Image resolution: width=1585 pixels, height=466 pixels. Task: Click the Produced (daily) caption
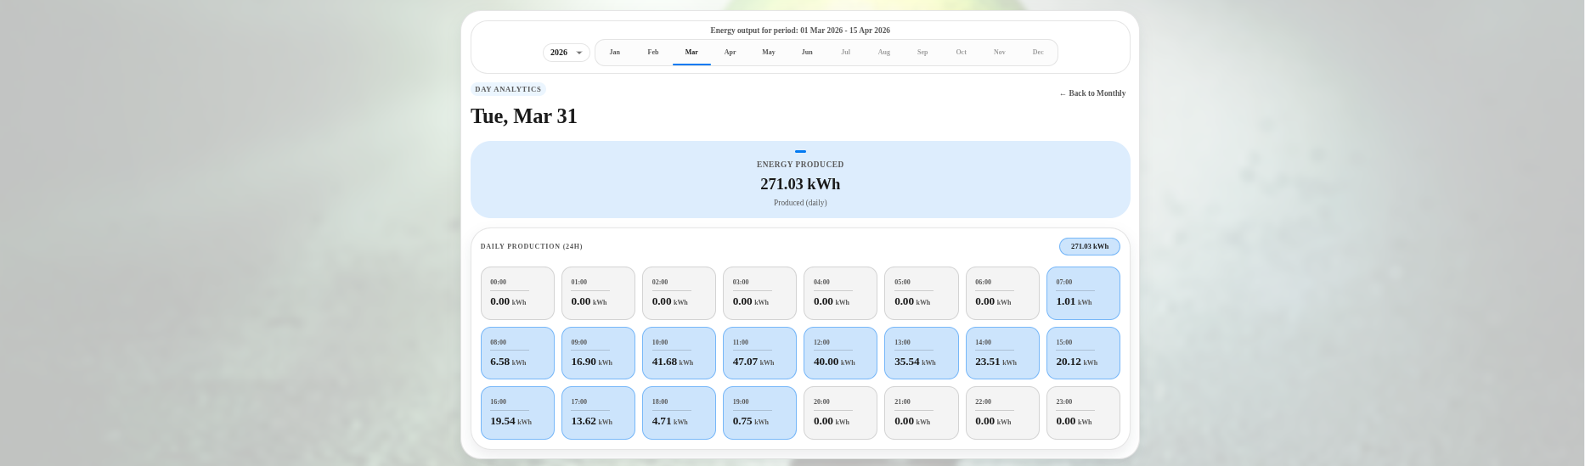(x=800, y=203)
